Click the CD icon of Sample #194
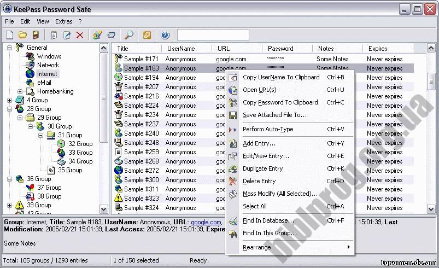Image resolution: width=439 pixels, height=268 pixels. click(x=119, y=77)
